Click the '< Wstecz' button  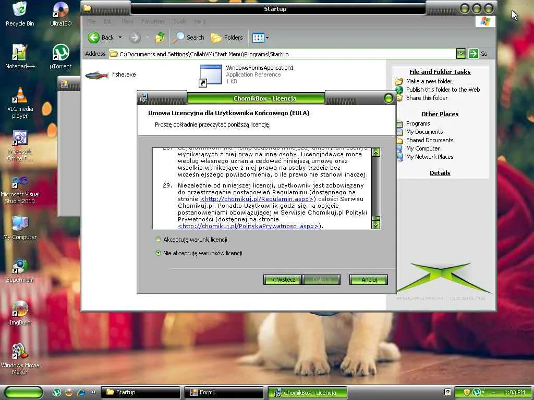point(283,280)
